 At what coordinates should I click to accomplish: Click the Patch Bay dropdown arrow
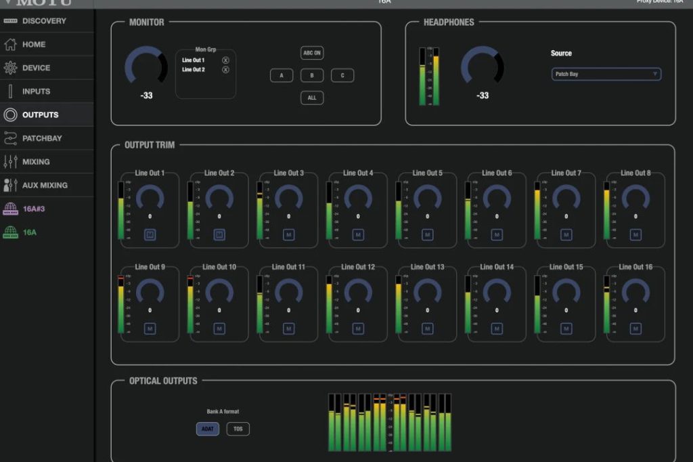tap(654, 75)
